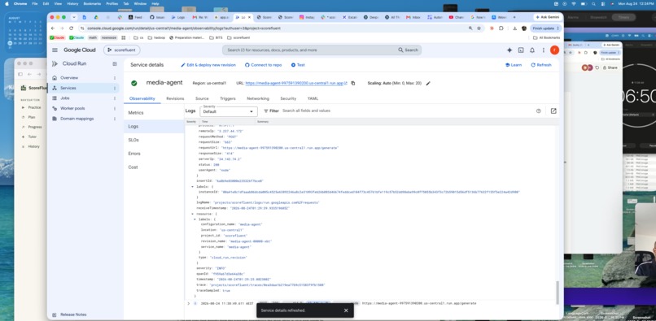Open the Severity Default dropdown
This screenshot has width=656, height=321.
coord(229,111)
